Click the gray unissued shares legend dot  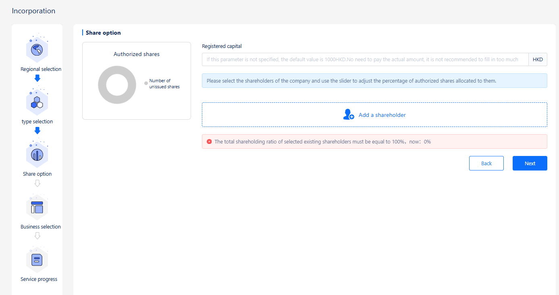146,83
